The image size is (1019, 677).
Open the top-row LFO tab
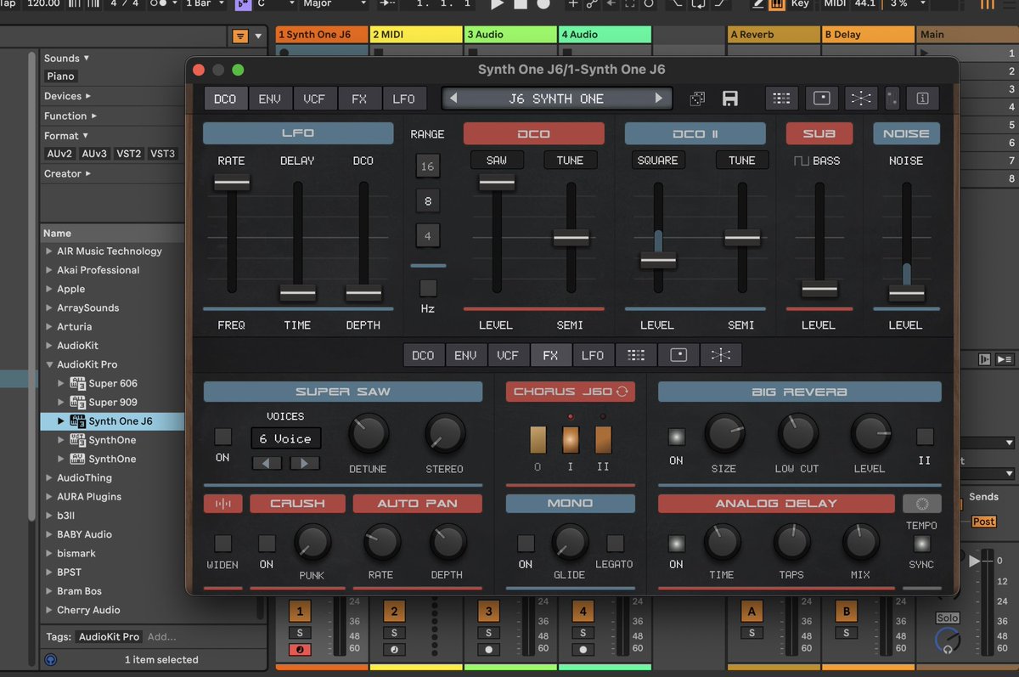(x=404, y=99)
